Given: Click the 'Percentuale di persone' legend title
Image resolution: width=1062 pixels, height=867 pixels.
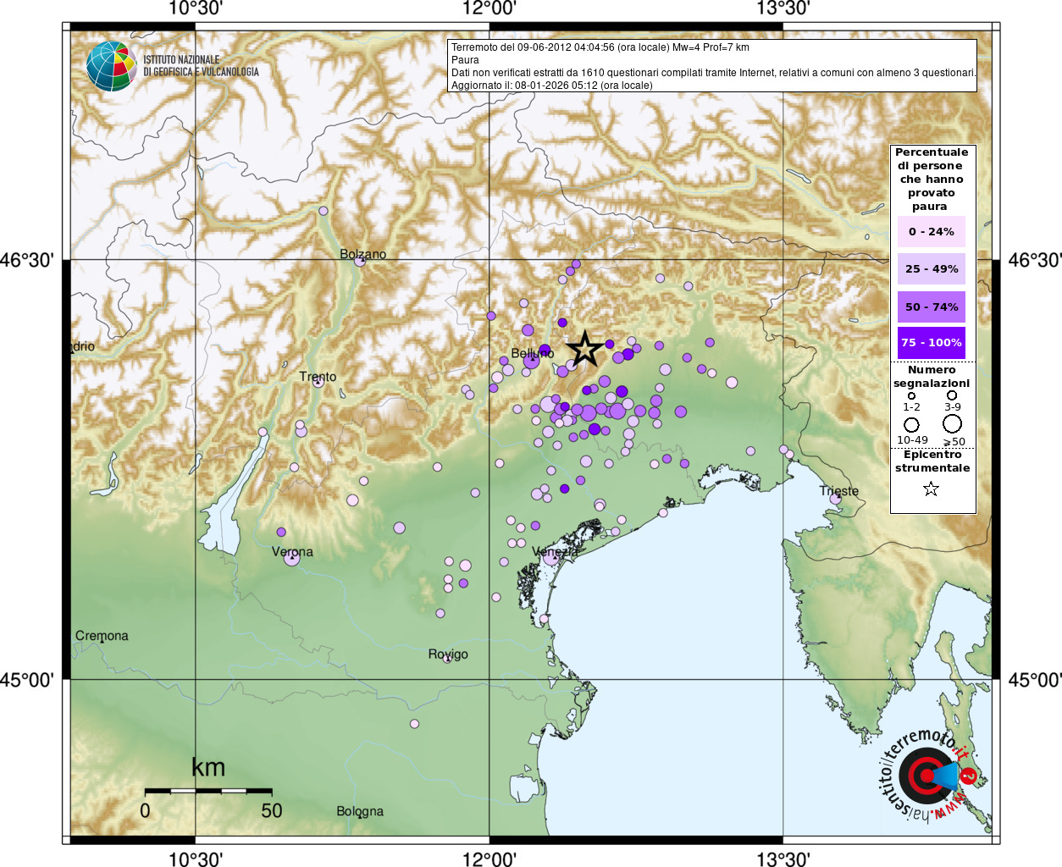Looking at the screenshot, I should (931, 179).
